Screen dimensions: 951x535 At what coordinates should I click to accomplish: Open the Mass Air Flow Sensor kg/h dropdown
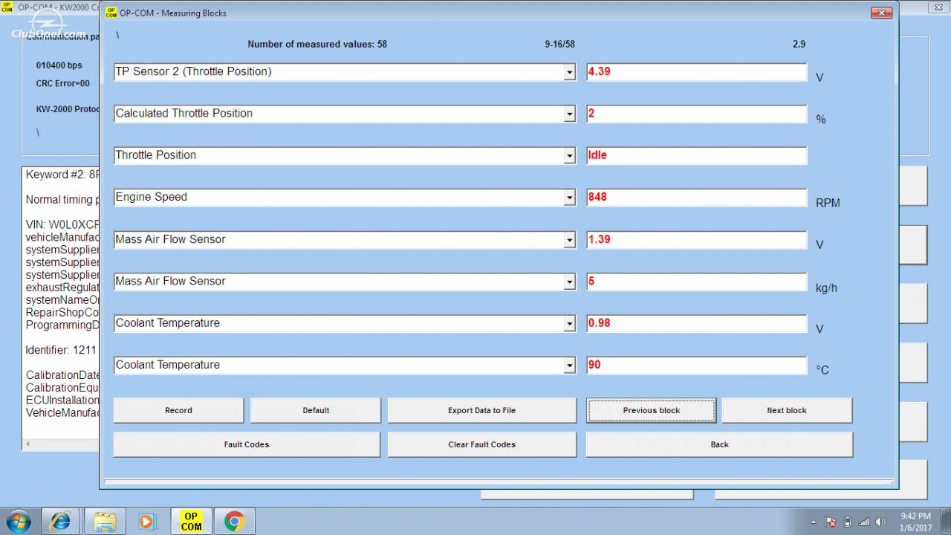tap(570, 282)
